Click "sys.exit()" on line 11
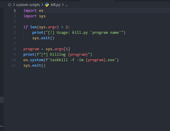 (34, 65)
